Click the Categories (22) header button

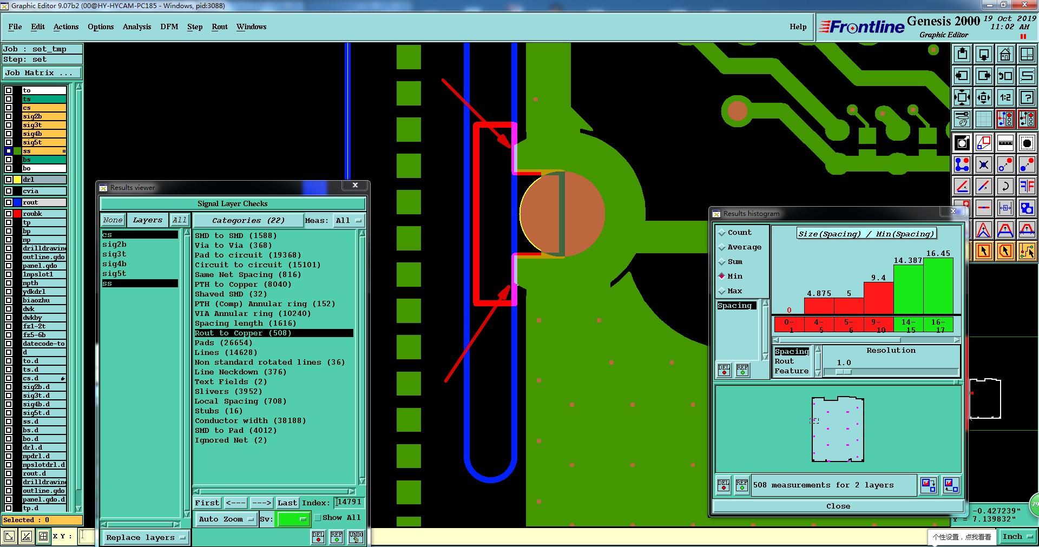[248, 221]
